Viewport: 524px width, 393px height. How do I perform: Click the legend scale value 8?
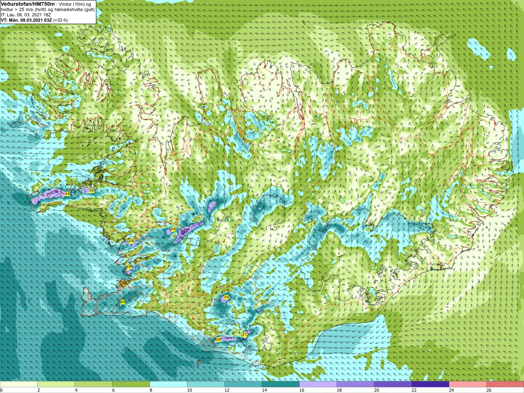pyautogui.click(x=151, y=391)
